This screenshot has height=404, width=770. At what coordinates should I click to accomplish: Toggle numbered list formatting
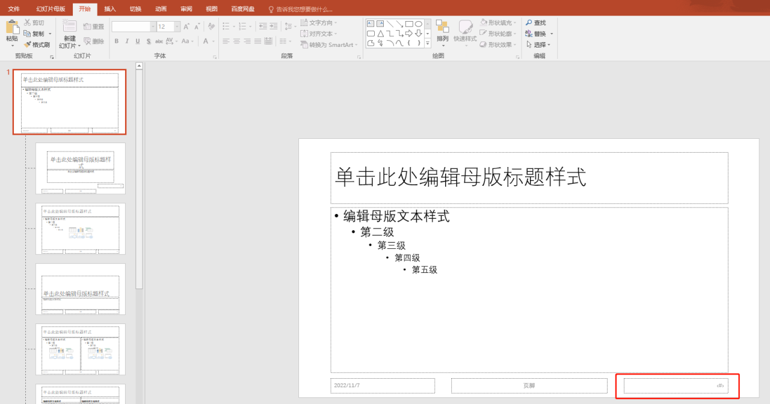(x=243, y=26)
